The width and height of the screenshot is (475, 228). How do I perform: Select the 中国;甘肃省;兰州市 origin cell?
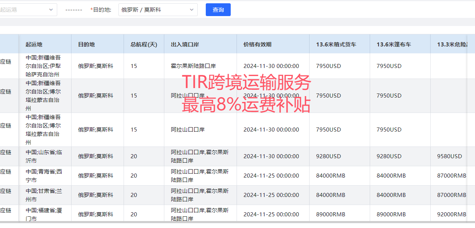pos(43,195)
